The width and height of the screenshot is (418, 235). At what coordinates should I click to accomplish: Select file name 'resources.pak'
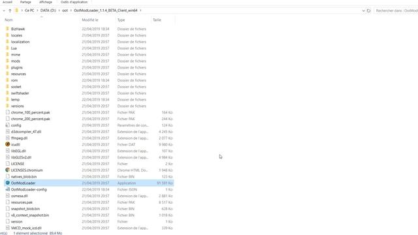point(22,202)
